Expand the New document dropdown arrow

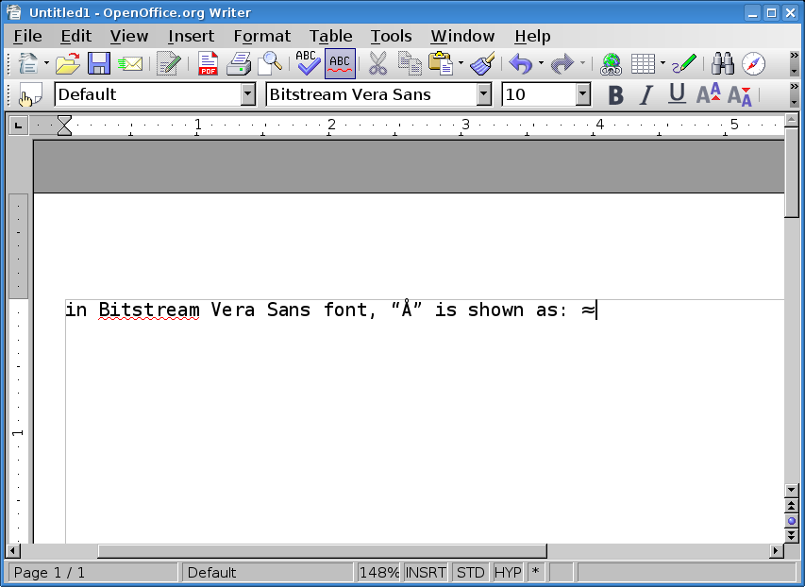46,63
